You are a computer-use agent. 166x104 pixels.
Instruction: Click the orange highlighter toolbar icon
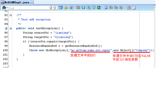[x=66, y=8]
